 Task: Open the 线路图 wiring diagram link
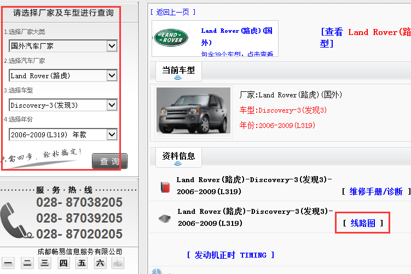click(363, 223)
